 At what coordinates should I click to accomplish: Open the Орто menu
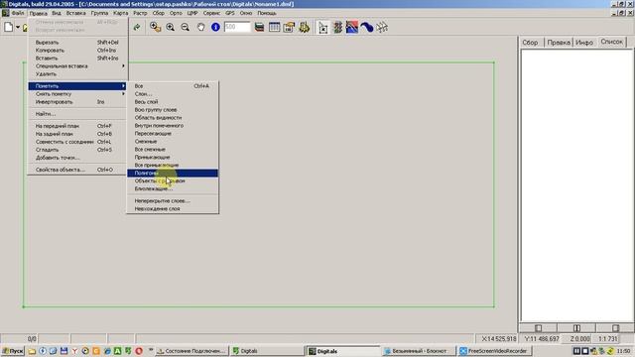[176, 13]
